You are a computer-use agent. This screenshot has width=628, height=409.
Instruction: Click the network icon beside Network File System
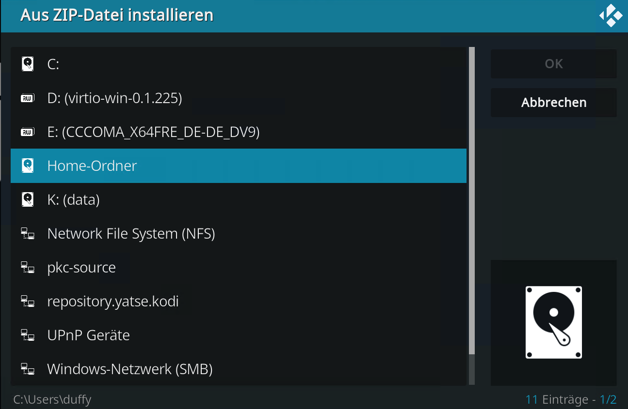(x=28, y=234)
